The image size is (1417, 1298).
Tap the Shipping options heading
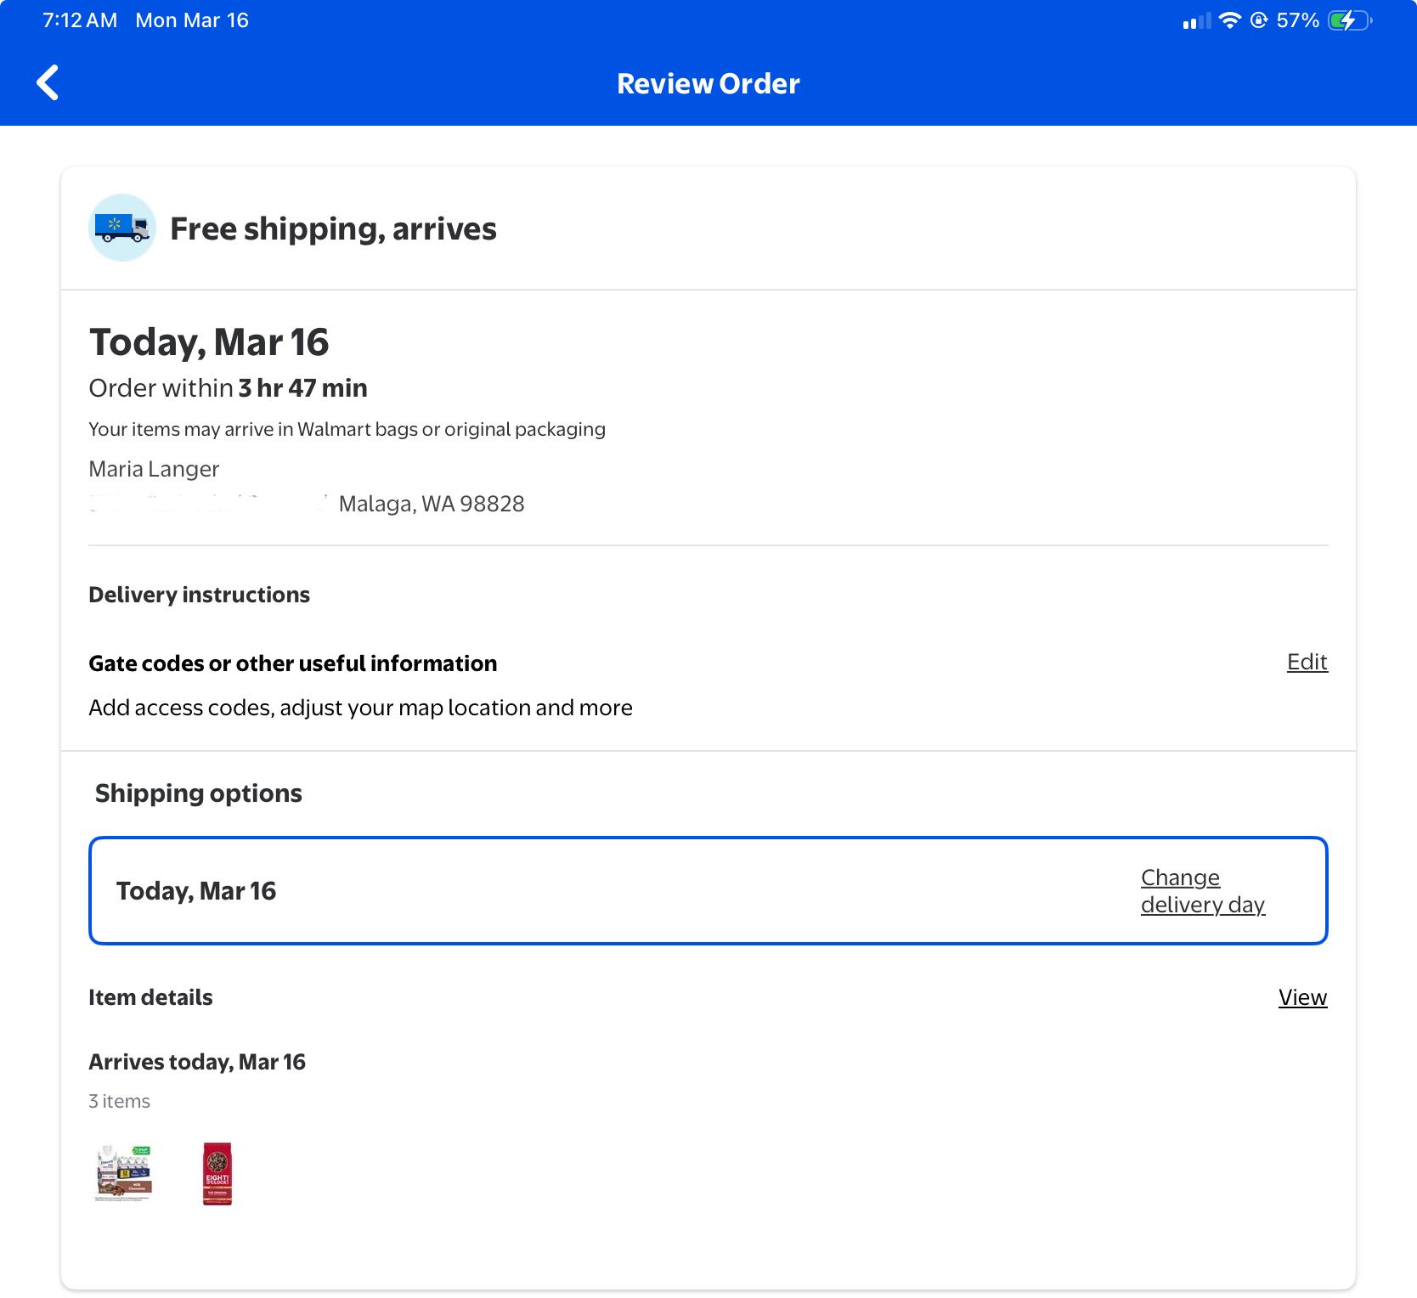tap(199, 793)
